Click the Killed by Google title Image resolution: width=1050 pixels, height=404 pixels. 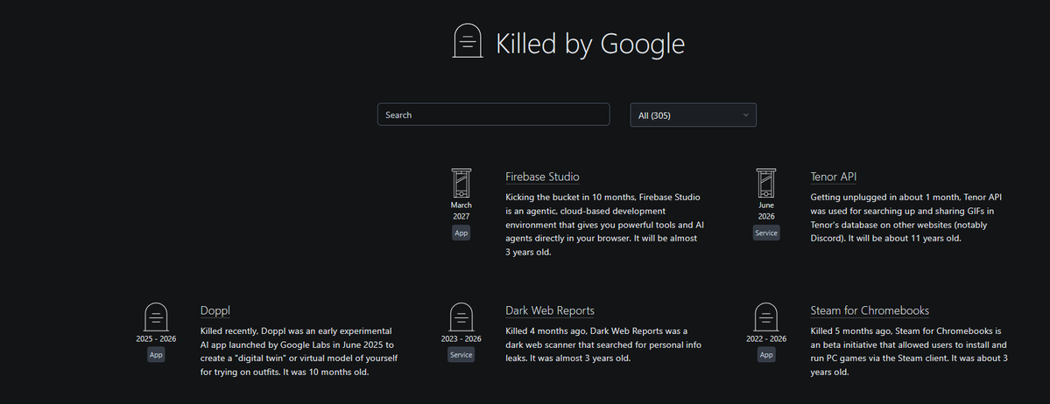point(590,44)
